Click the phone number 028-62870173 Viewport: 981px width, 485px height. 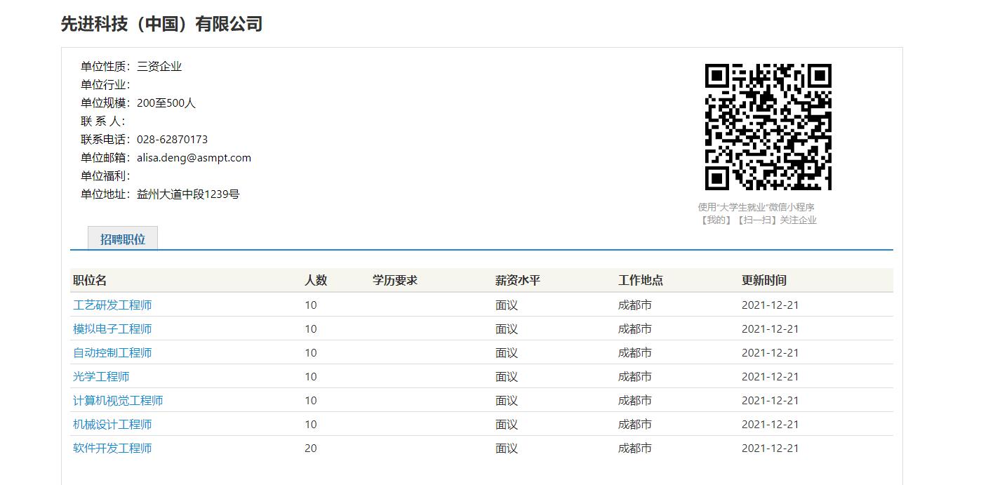172,140
